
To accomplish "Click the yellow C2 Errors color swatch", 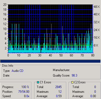I will pyautogui.click(x=72, y=82).
